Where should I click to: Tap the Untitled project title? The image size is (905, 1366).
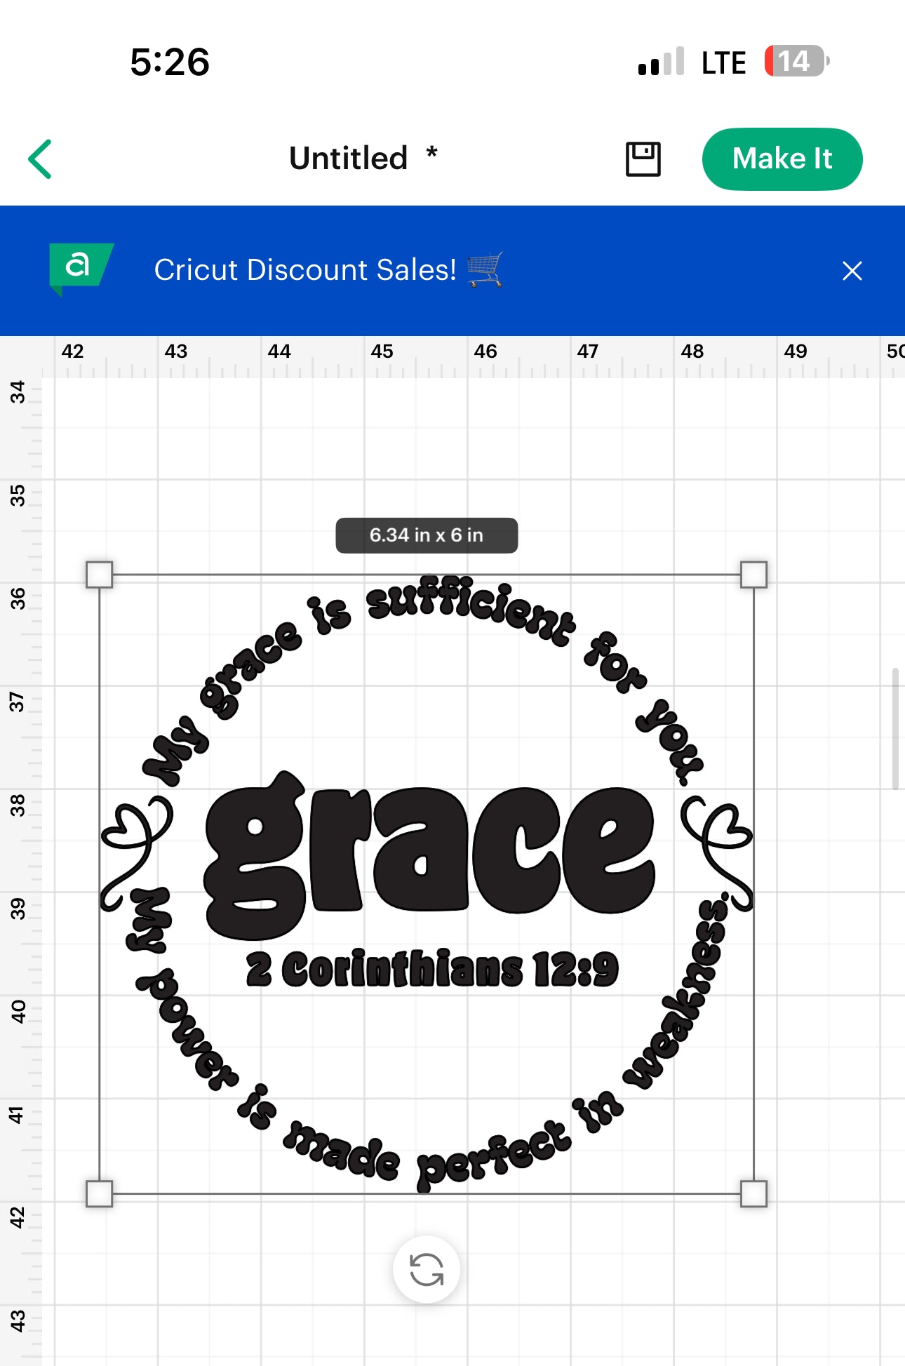pyautogui.click(x=349, y=159)
